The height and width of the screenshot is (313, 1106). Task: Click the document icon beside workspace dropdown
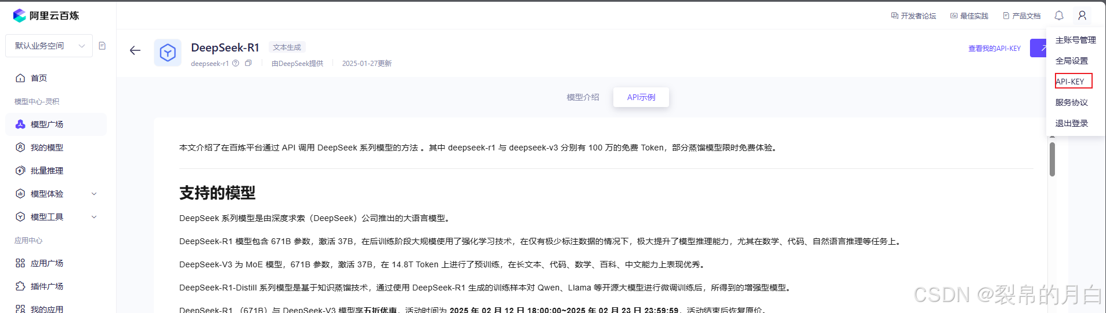point(102,46)
